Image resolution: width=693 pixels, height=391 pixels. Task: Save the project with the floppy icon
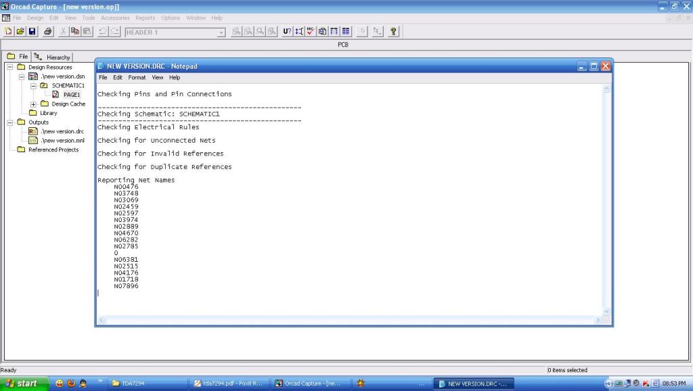pyautogui.click(x=32, y=31)
